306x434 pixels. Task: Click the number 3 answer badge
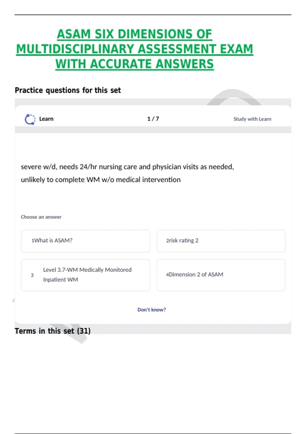[32, 275]
